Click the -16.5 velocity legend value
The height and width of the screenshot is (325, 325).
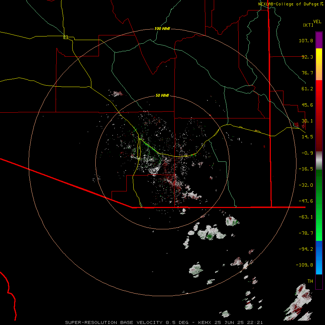coord(306,169)
